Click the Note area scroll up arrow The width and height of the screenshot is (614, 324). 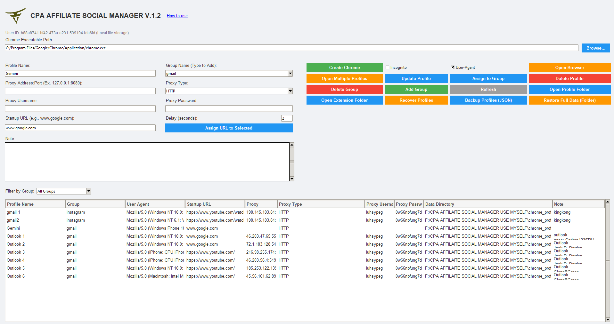(x=292, y=145)
